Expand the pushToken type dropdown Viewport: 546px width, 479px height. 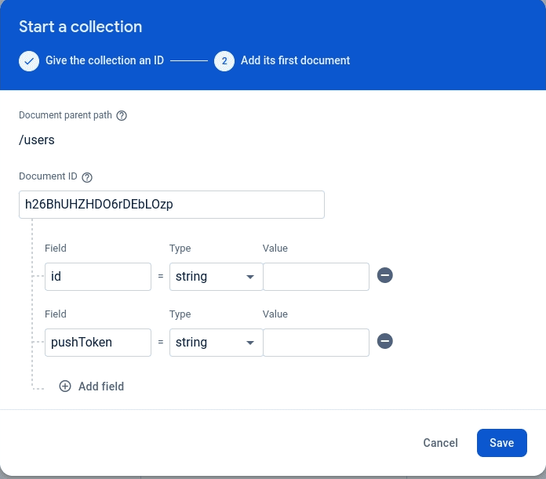216,343
